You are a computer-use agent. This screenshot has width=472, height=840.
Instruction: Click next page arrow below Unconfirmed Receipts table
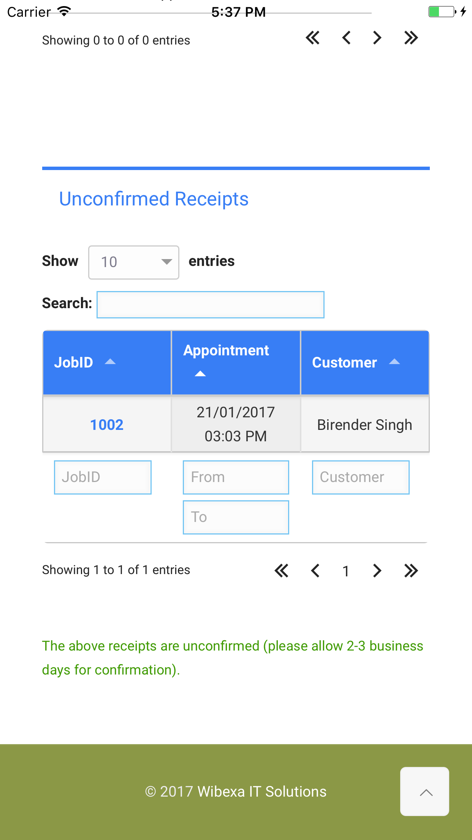[x=377, y=571]
